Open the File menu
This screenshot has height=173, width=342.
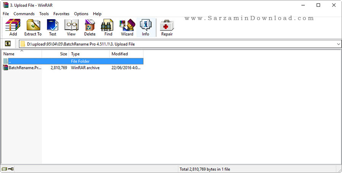point(6,14)
